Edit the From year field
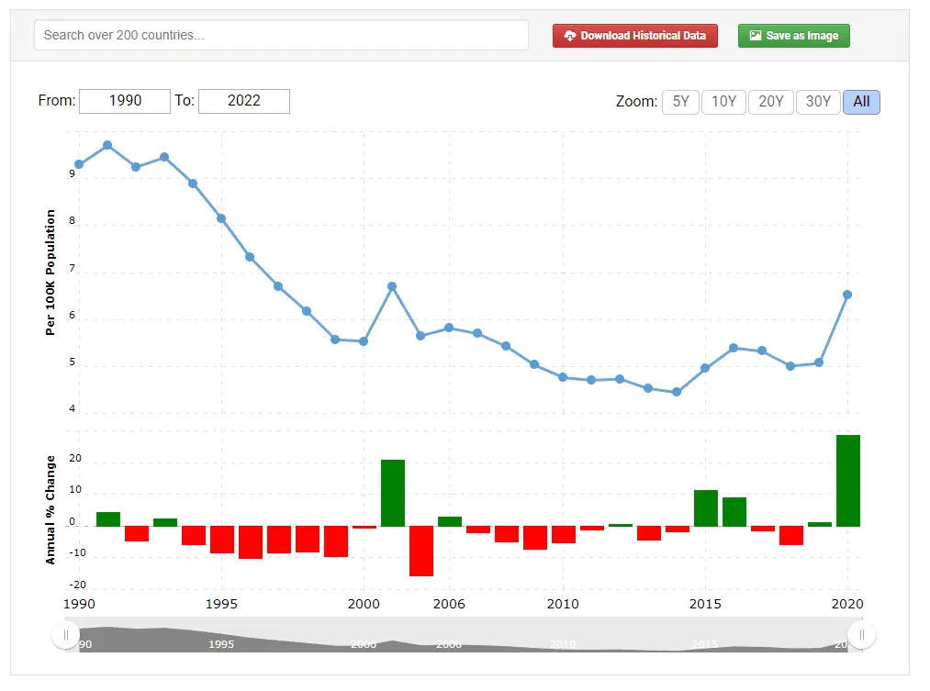Screen dimensions: 930x691 125,101
